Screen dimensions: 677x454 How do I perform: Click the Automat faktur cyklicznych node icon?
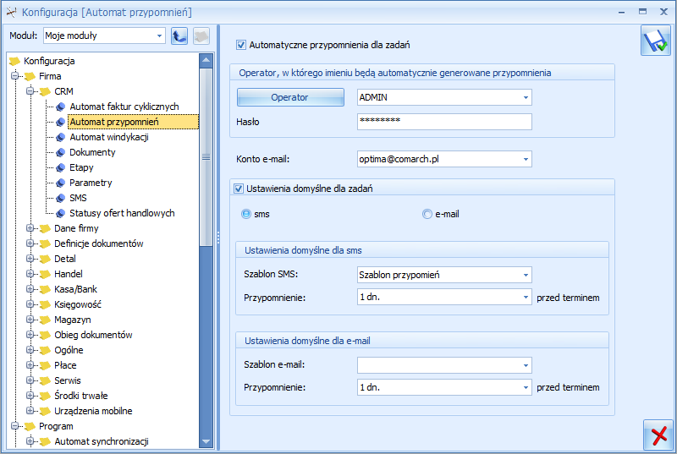(60, 107)
